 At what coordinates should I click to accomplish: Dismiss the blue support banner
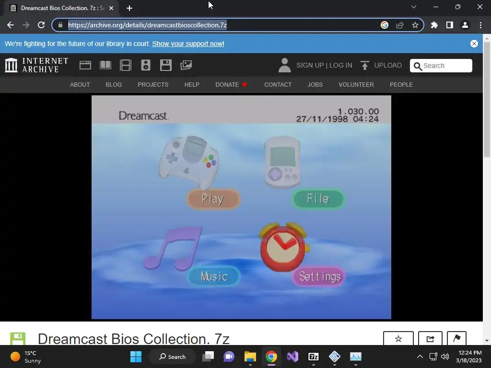pyautogui.click(x=474, y=44)
